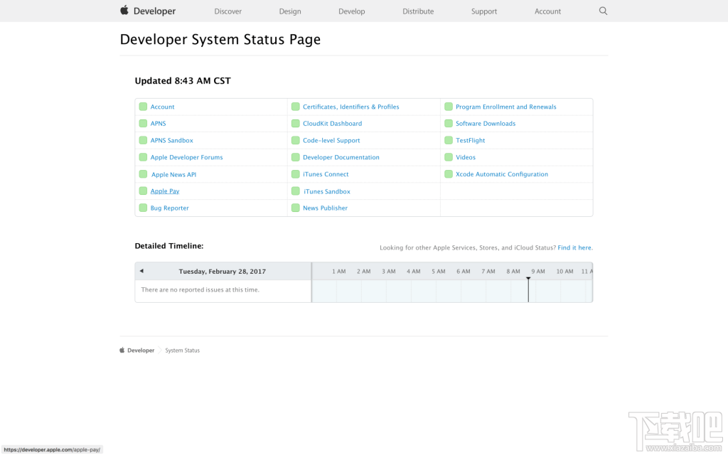The width and height of the screenshot is (728, 455).
Task: Open the Support page from the nav bar
Action: point(484,11)
